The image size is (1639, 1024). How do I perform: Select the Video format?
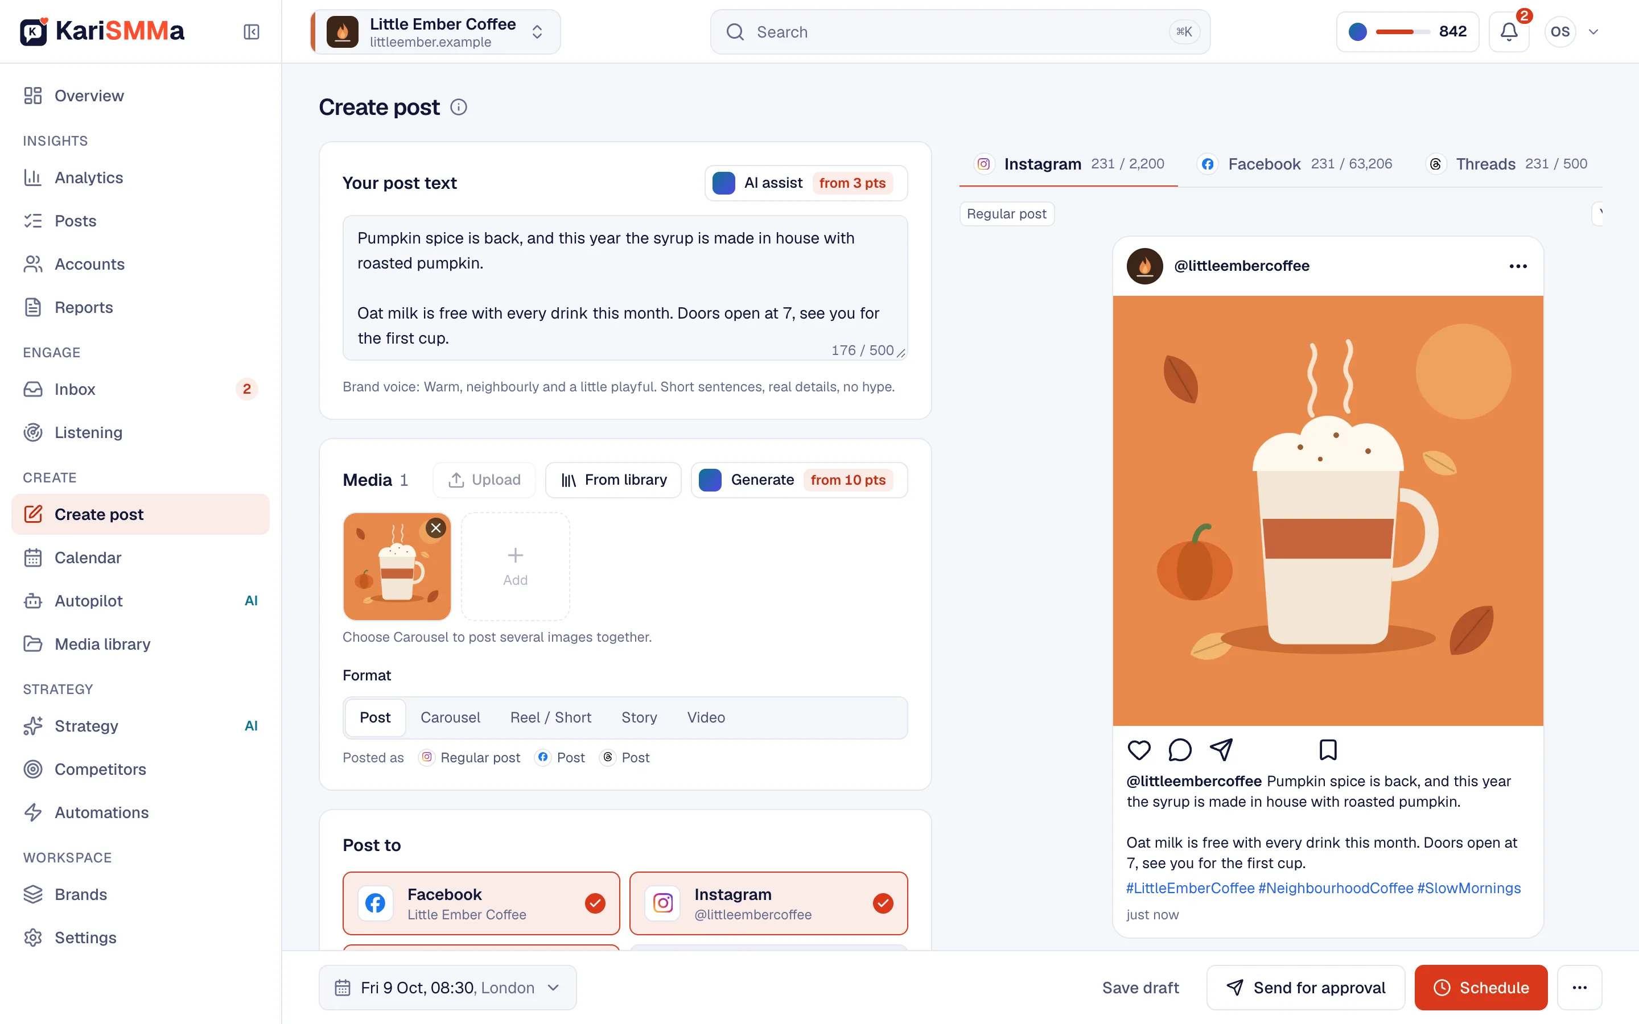(x=706, y=717)
